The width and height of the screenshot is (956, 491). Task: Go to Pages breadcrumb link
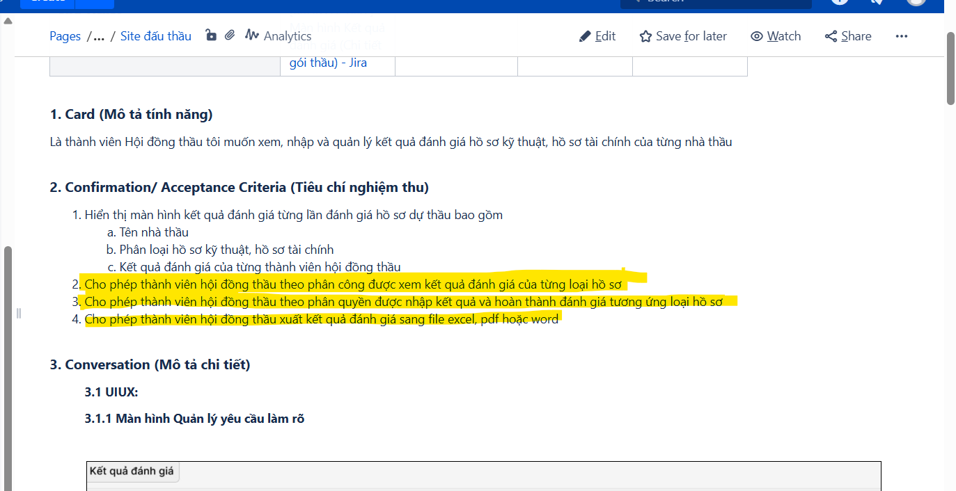[65, 36]
